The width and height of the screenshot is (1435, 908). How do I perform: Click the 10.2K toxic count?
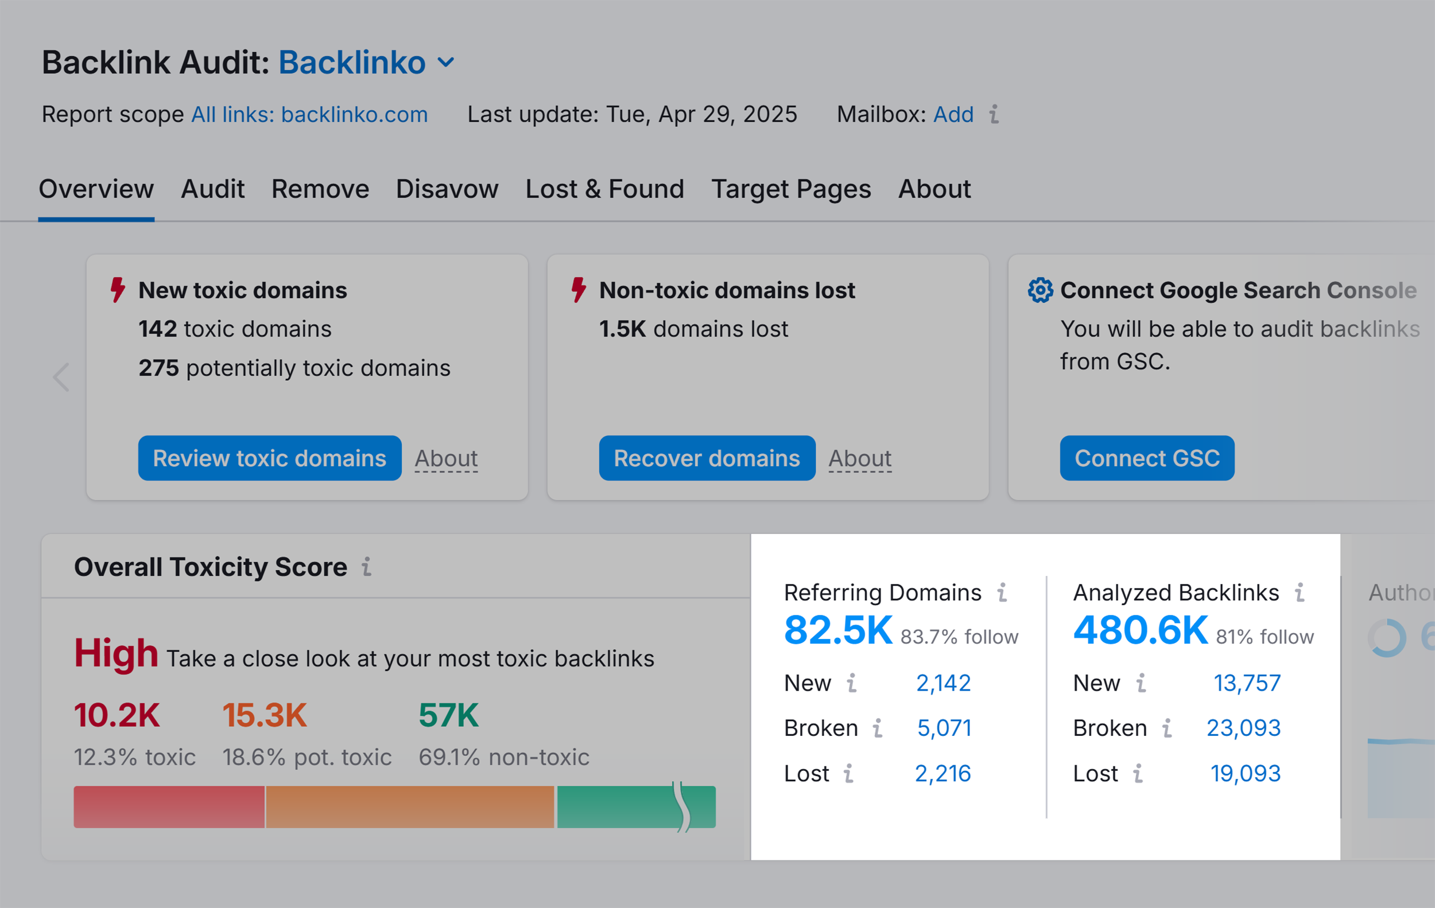point(117,715)
